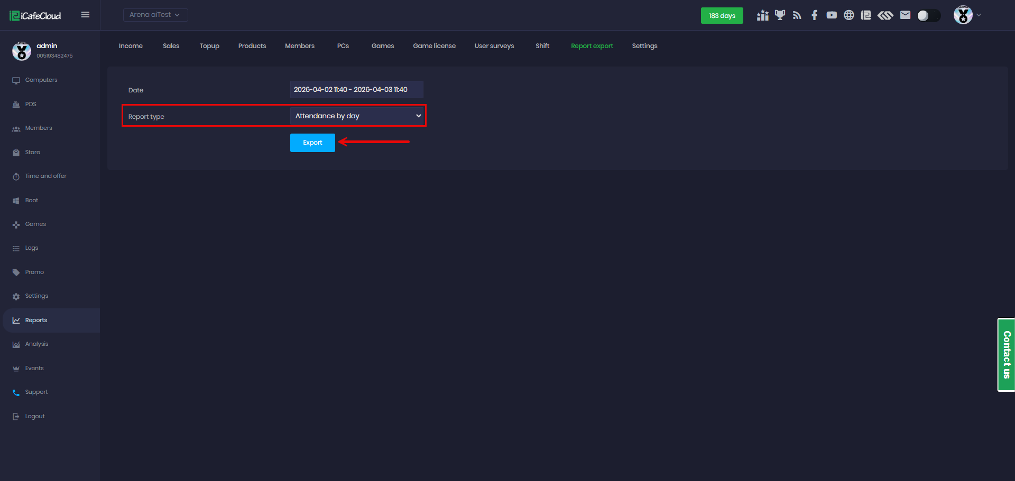
Task: Switch to the Topup tab
Action: click(209, 46)
